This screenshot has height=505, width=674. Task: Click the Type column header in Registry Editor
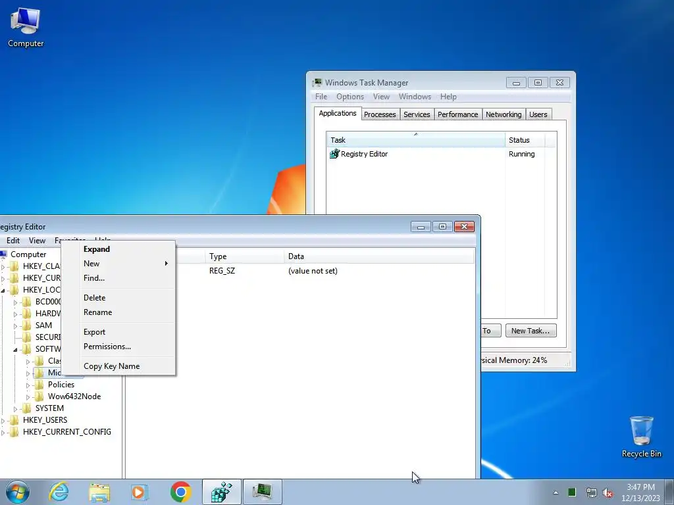click(x=244, y=256)
